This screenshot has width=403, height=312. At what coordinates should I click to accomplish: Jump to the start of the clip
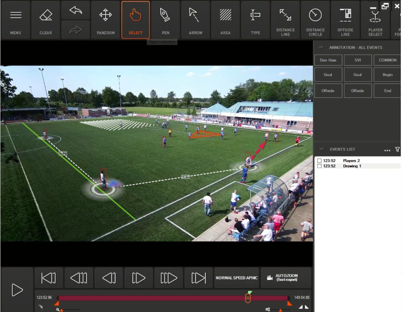click(x=48, y=278)
